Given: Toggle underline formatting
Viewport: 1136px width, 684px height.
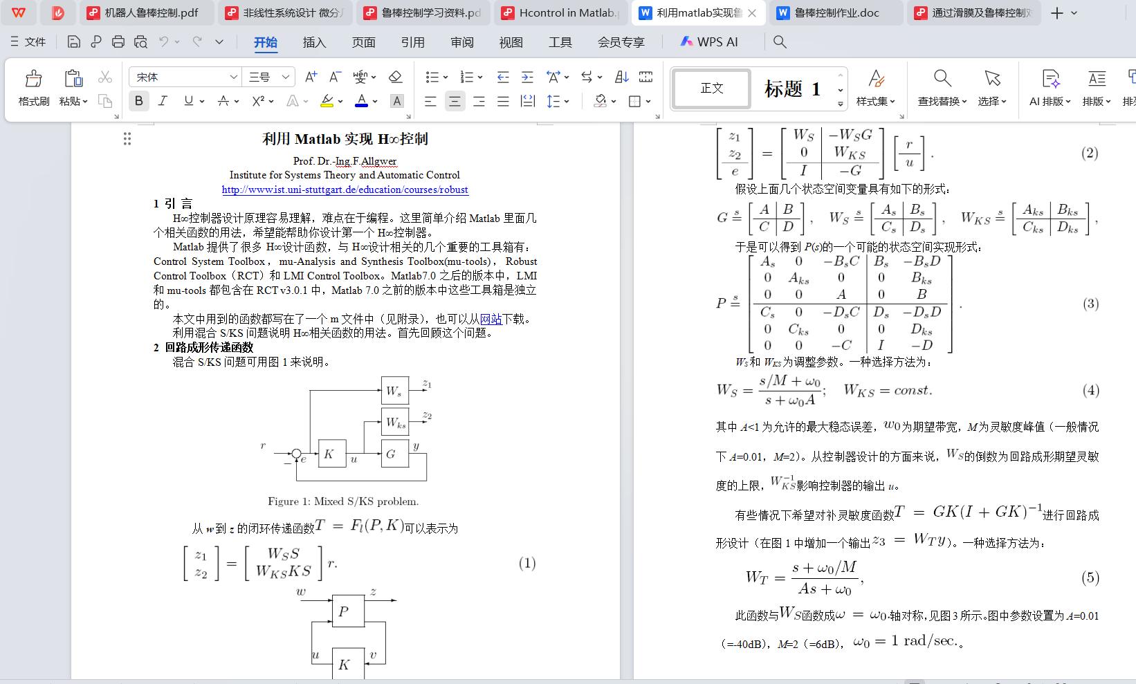Looking at the screenshot, I should tap(188, 101).
